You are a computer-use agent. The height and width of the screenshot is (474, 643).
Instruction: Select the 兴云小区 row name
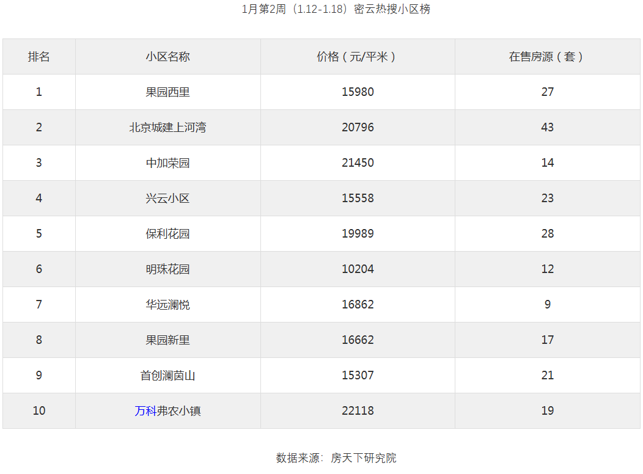(x=168, y=199)
